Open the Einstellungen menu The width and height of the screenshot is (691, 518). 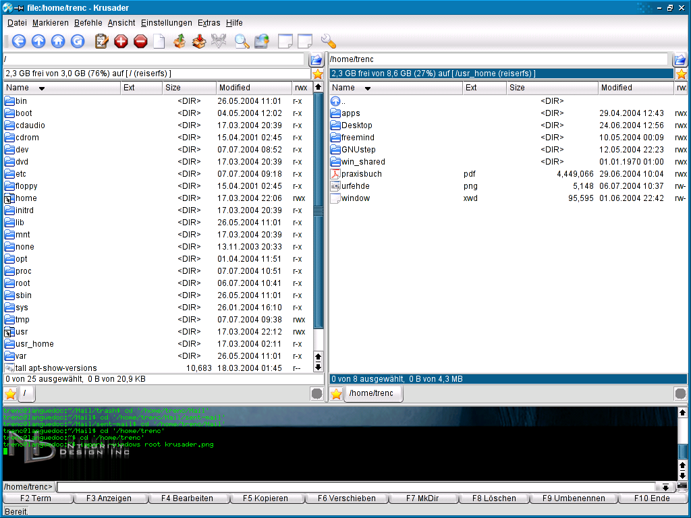[167, 23]
